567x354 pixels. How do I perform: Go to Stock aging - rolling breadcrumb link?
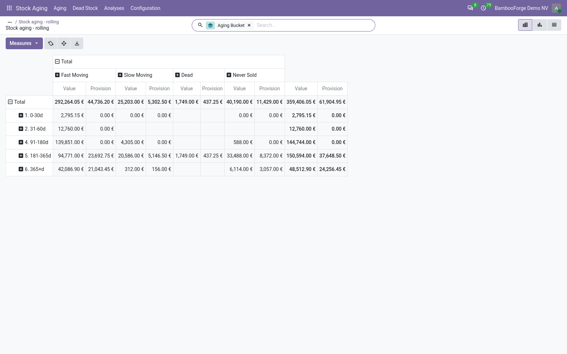point(39,22)
